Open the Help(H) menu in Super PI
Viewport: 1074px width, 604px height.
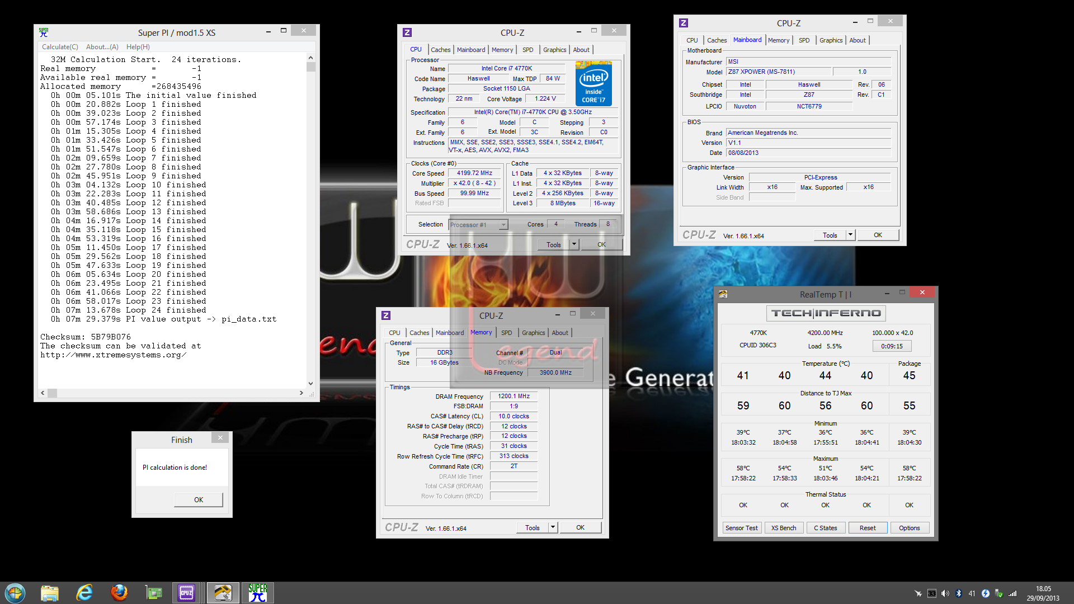click(x=138, y=47)
